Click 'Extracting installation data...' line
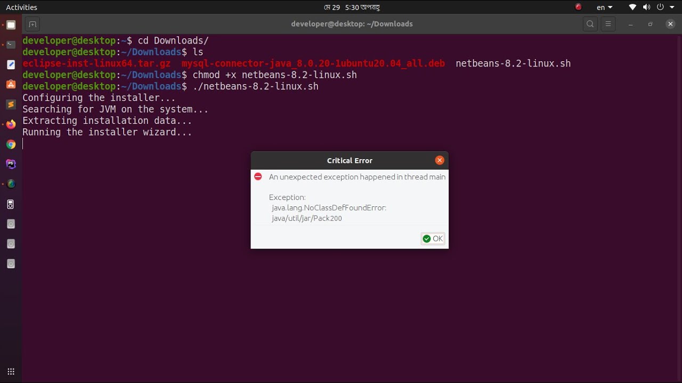682x383 pixels. (107, 121)
